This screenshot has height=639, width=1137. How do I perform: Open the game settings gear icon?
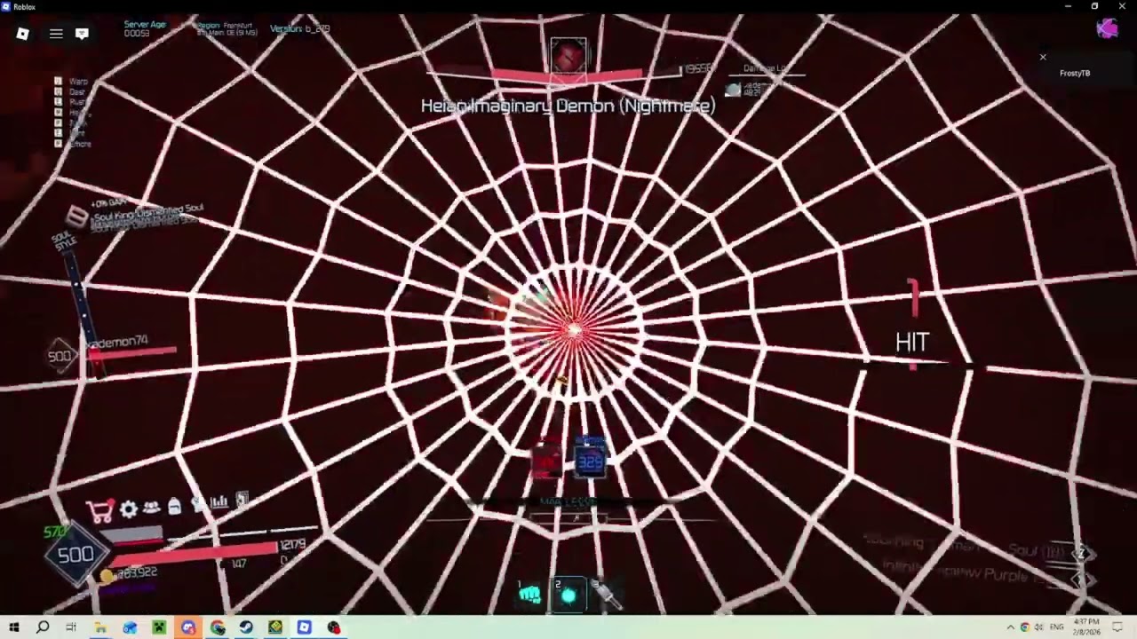tap(129, 509)
